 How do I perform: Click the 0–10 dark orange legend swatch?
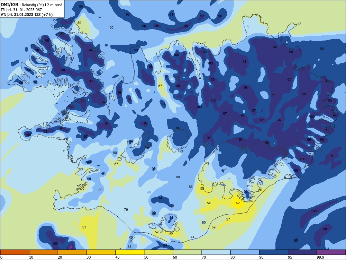[15, 252]
